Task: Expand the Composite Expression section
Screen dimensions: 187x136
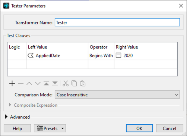Action: 10,105
